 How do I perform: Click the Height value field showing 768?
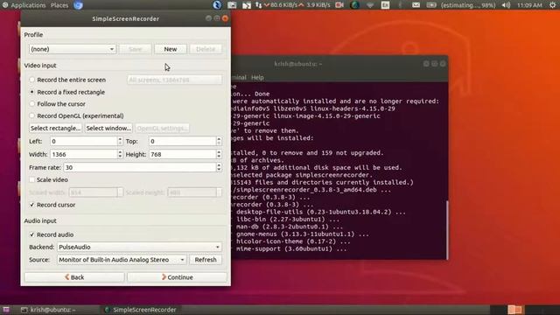pyautogui.click(x=183, y=154)
